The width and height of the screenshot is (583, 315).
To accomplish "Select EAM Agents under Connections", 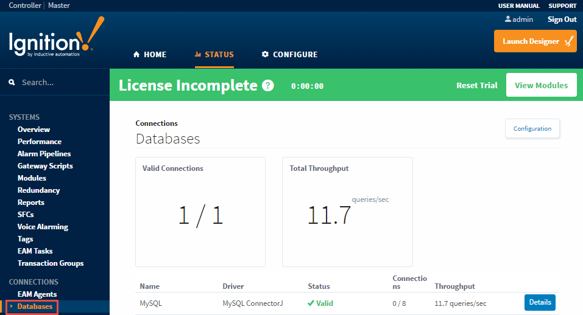I will pos(37,294).
